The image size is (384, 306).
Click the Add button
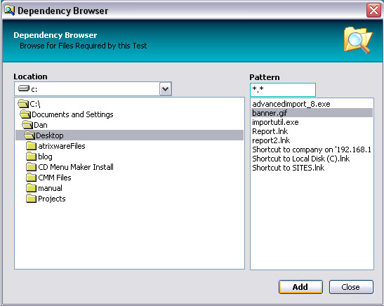[x=300, y=287]
